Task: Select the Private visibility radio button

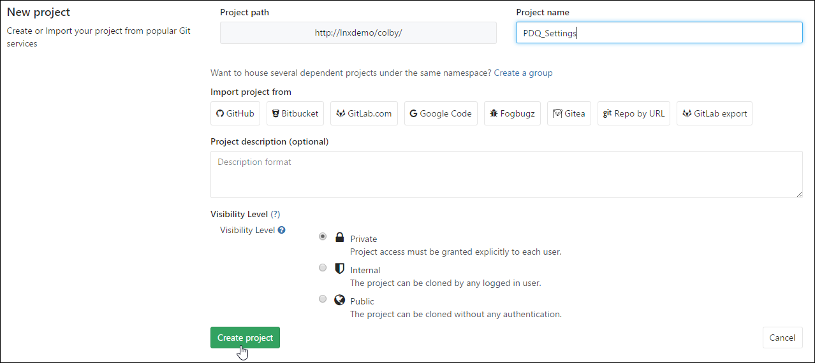Action: coord(323,236)
